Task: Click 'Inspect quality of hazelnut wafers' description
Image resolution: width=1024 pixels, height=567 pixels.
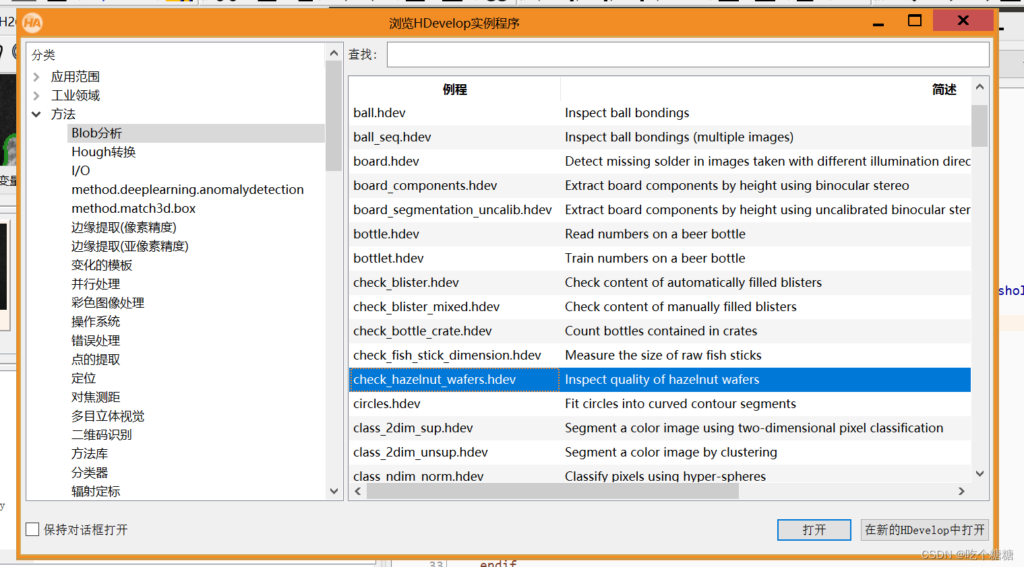Action: 662,380
